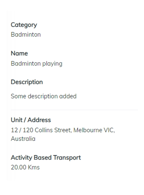Image resolution: width=144 pixels, height=195 pixels.
Task: Click the word Melbourne VIC in address
Action: point(94,130)
